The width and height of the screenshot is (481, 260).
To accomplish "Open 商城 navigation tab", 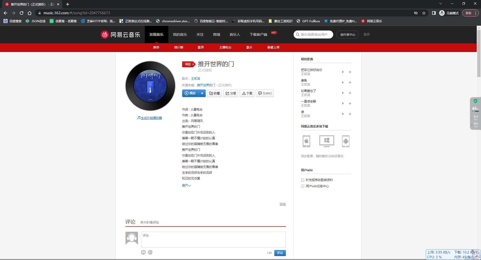I will (x=216, y=34).
